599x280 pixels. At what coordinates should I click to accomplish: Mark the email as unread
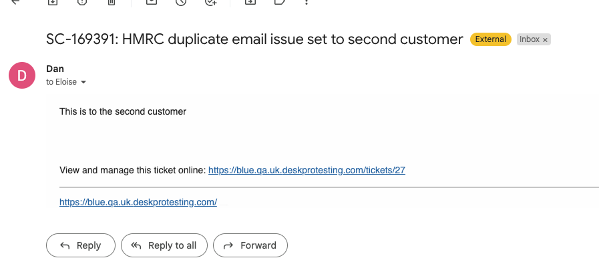pos(152,2)
